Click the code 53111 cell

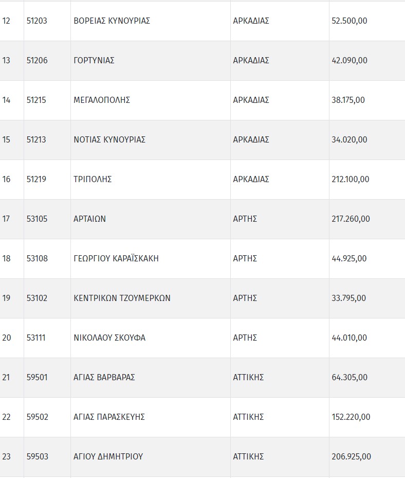click(37, 338)
